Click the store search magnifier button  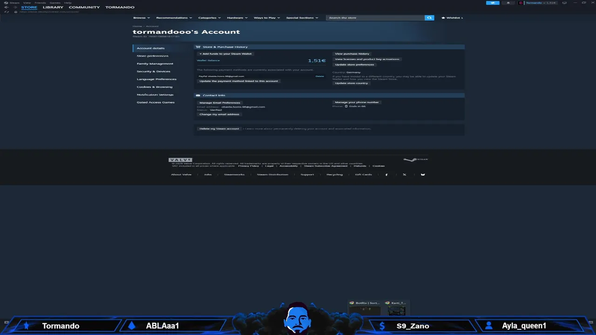[429, 18]
